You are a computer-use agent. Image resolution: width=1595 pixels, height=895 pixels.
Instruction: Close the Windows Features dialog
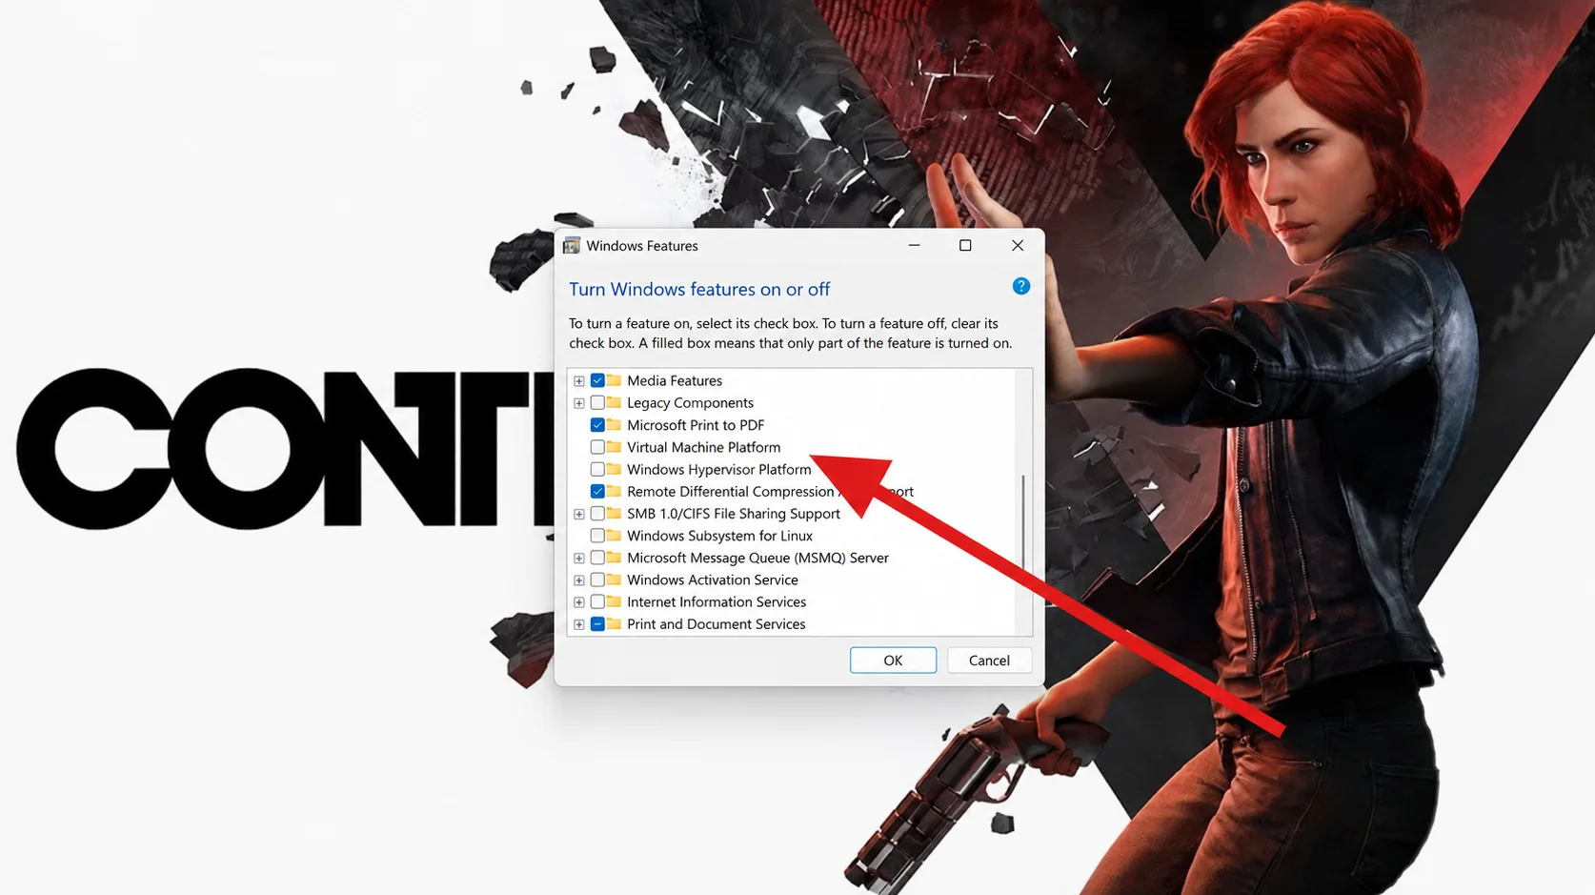(x=1018, y=246)
